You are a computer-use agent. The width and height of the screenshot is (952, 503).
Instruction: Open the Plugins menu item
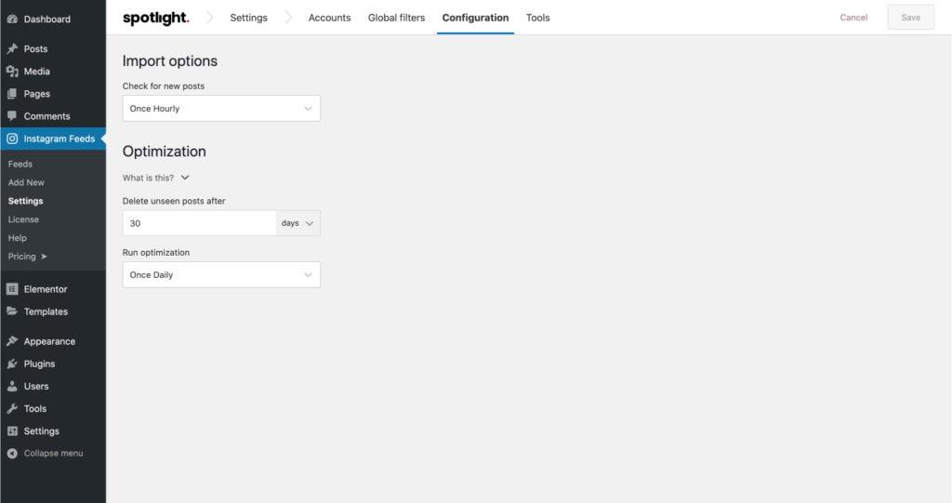[53, 364]
